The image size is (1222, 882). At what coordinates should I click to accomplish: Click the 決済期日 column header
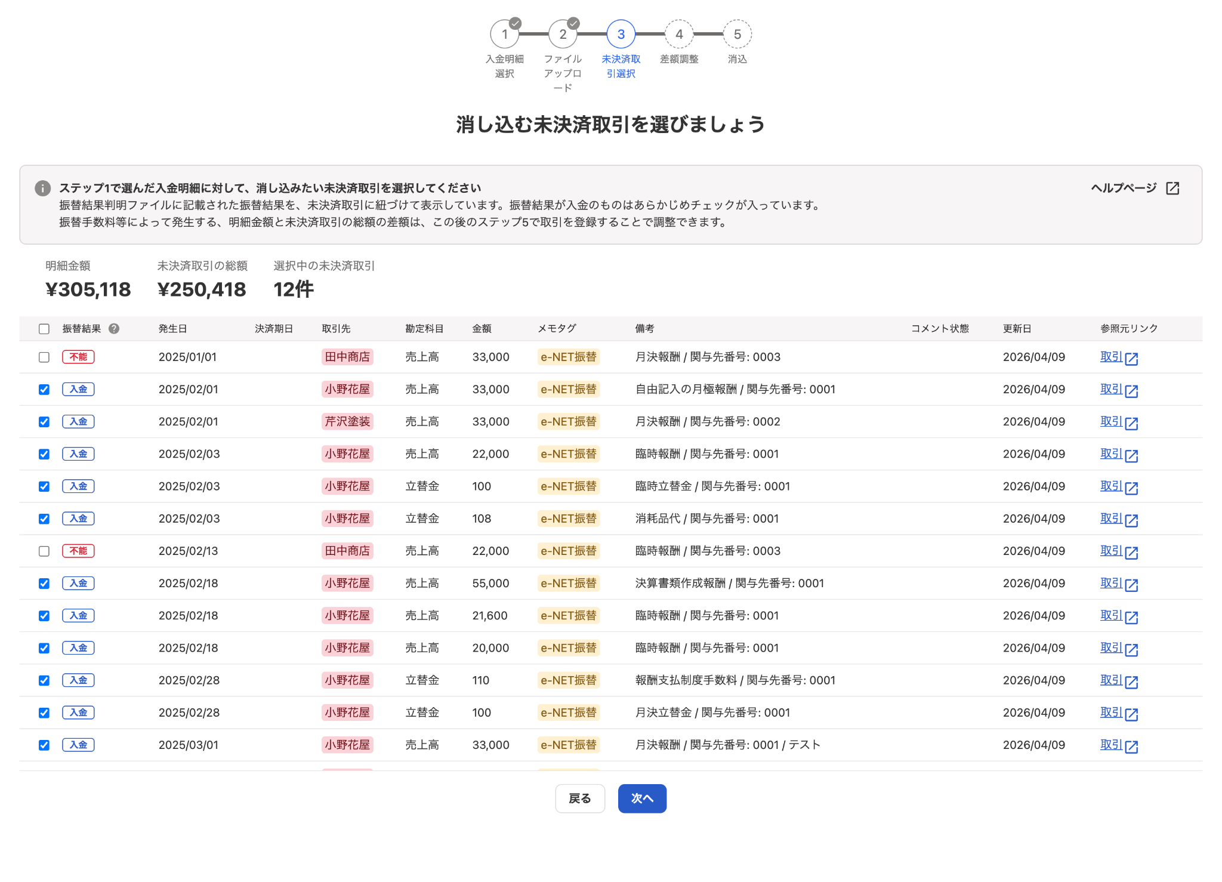coord(274,329)
